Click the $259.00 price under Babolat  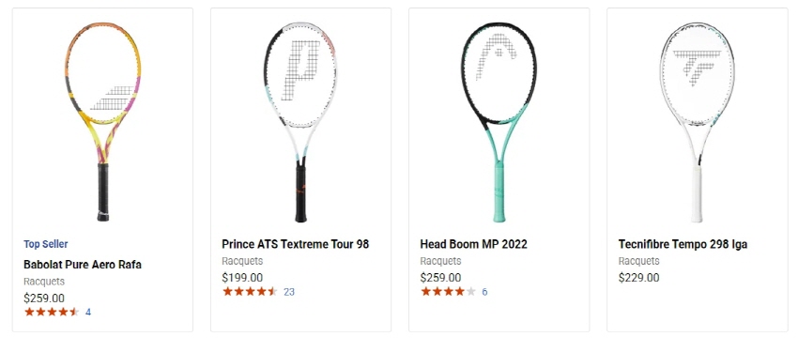point(44,298)
